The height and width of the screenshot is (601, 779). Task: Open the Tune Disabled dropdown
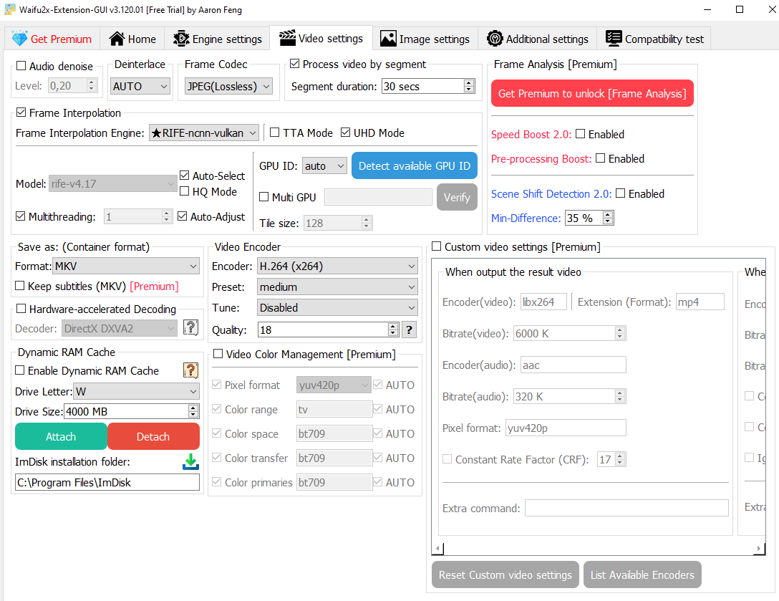[x=337, y=308]
